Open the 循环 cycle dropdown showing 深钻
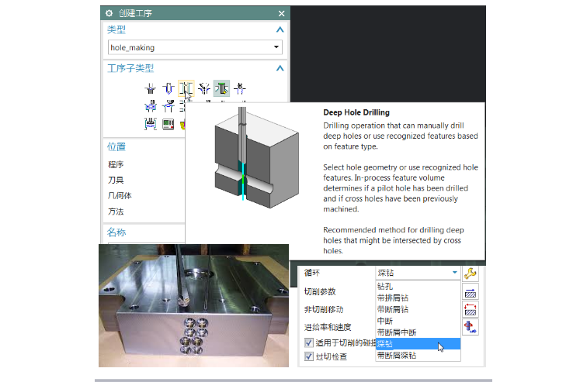587x382 pixels. [453, 273]
